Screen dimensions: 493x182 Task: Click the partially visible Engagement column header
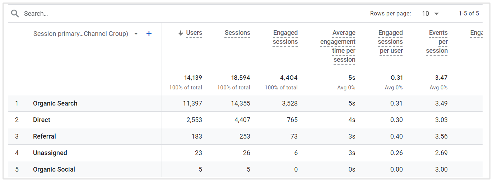pyautogui.click(x=476, y=33)
